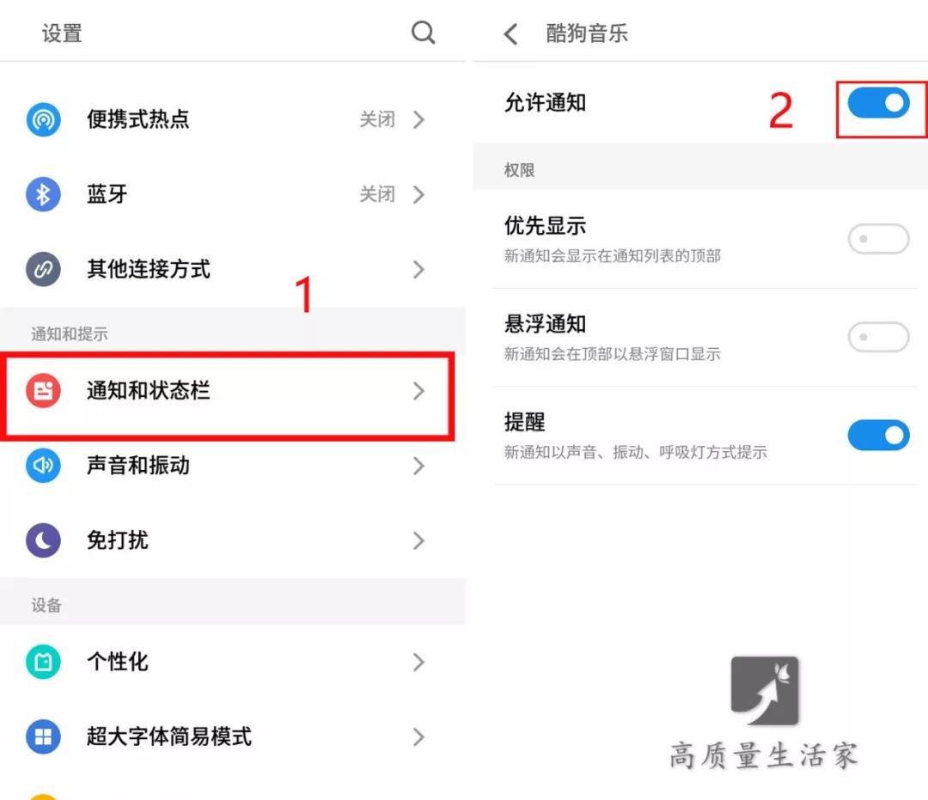Viewport: 928px width, 800px height.
Task: Turn on the 悬浮通知 toggle
Action: (x=878, y=338)
